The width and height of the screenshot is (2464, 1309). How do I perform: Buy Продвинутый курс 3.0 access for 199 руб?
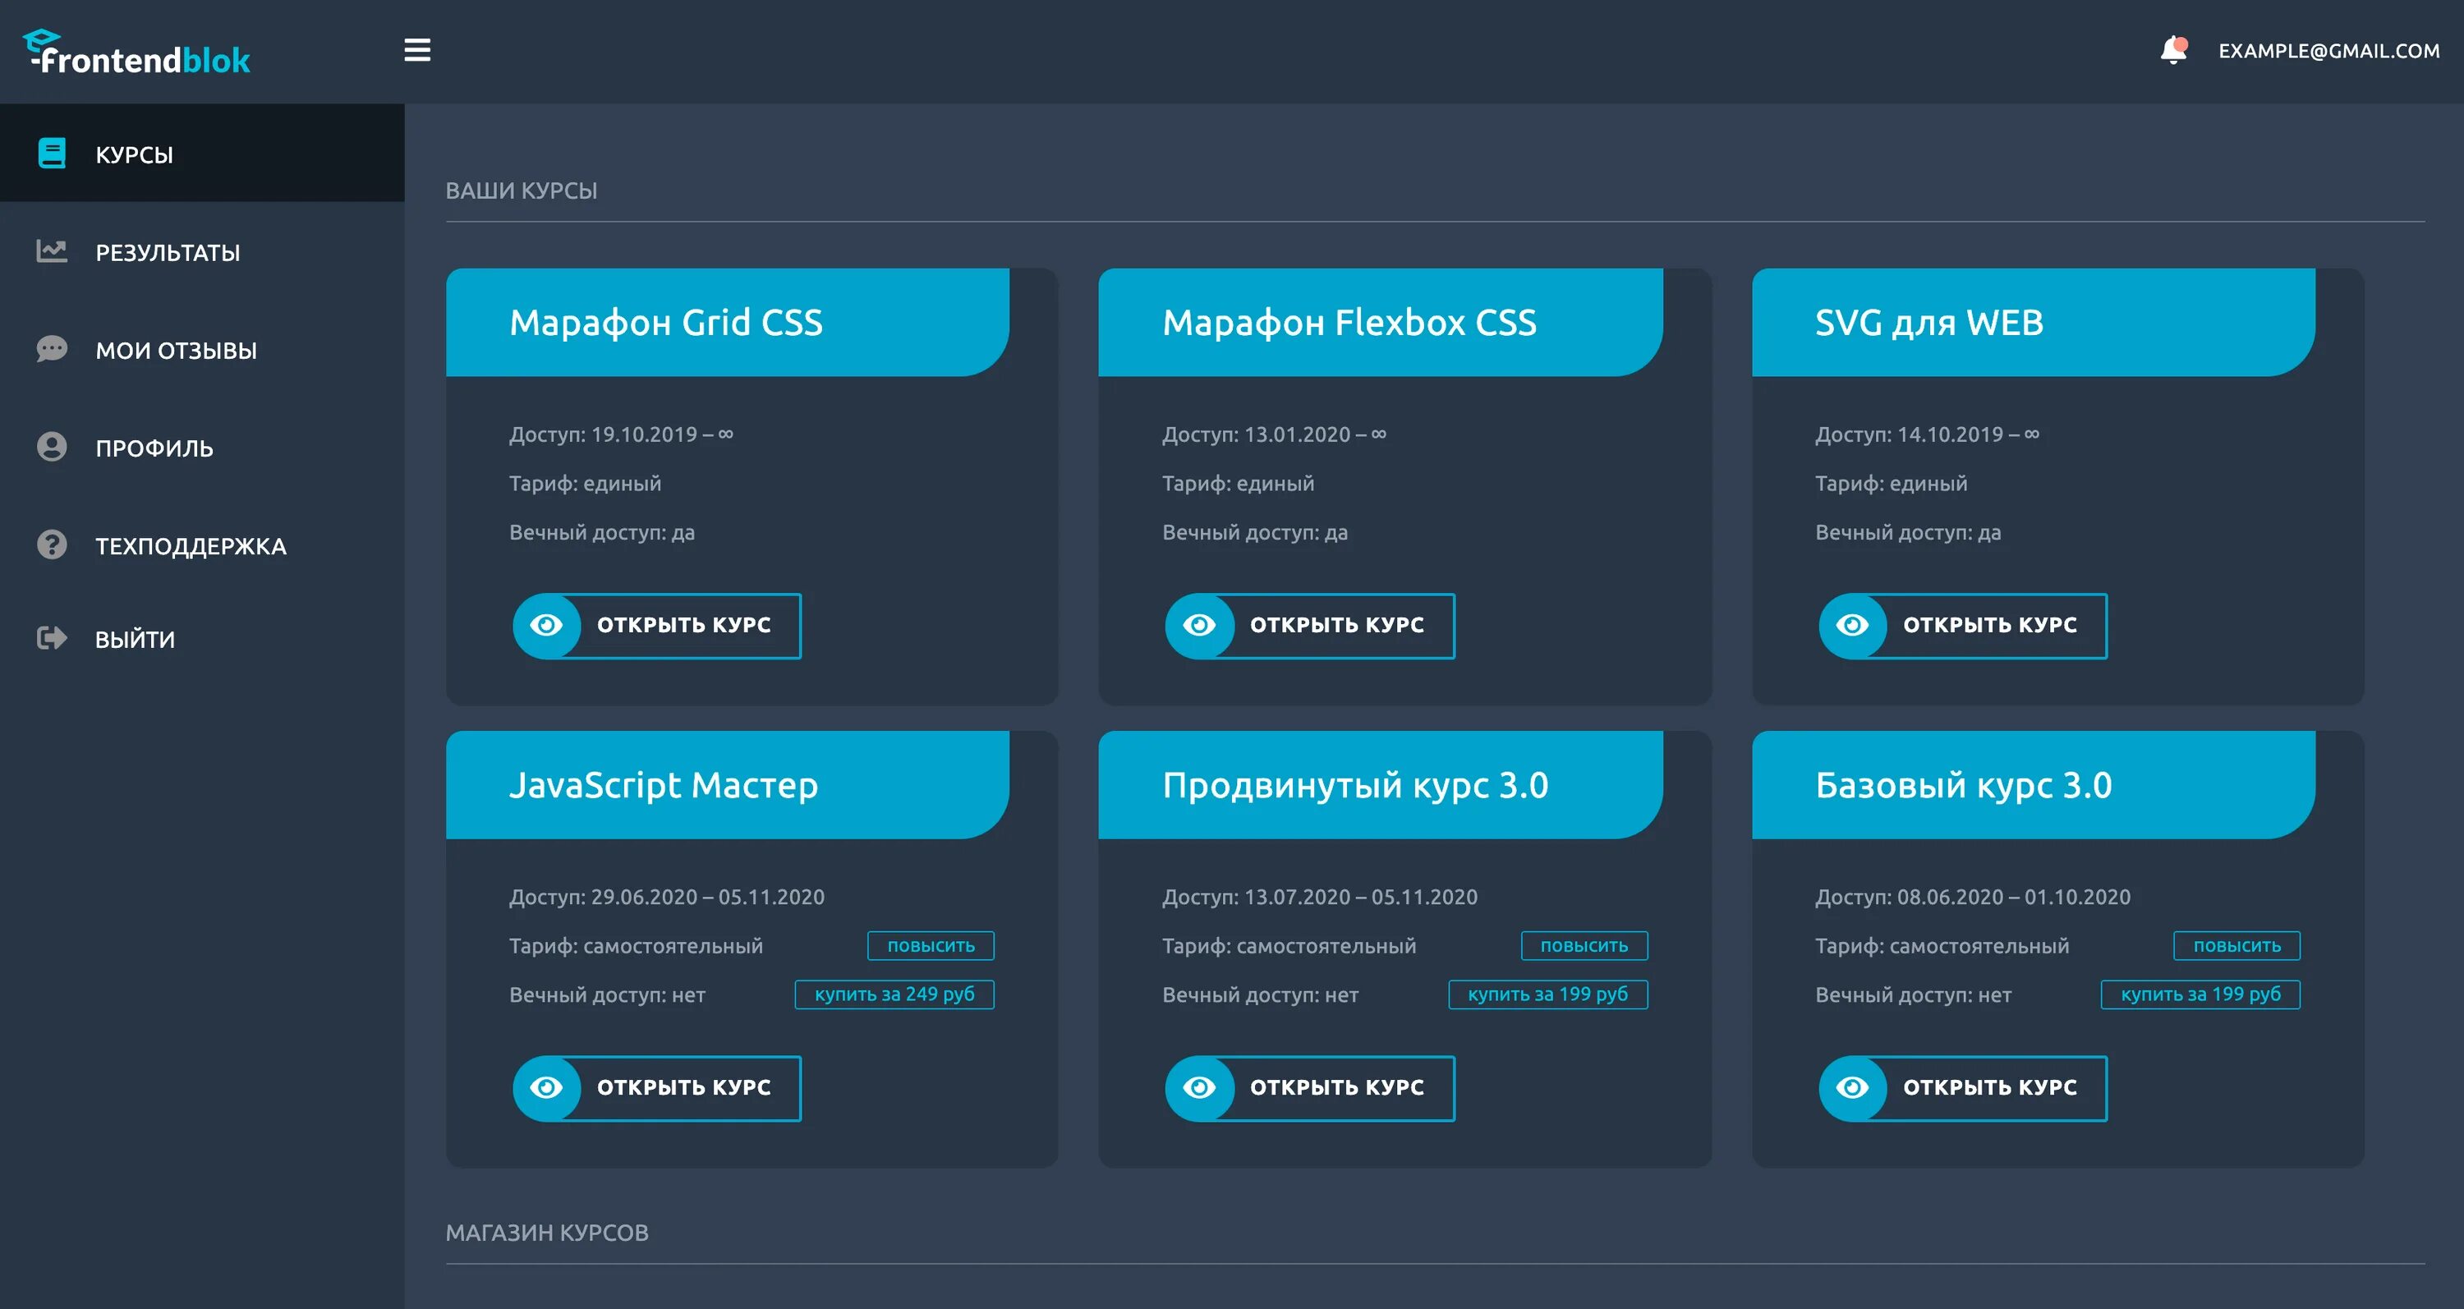1547,994
